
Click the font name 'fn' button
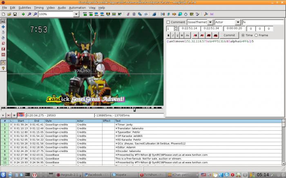pyautogui.click(x=187, y=35)
